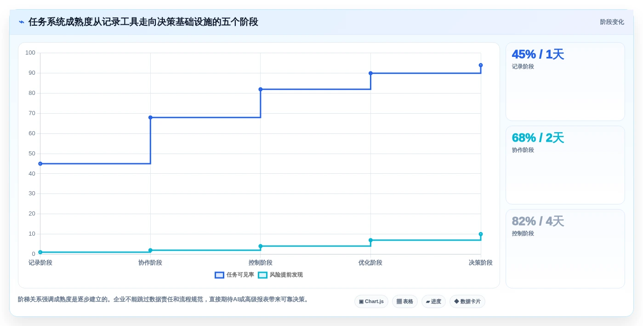
Task: Click the 记录阶段 x-axis label
Action: tap(40, 263)
